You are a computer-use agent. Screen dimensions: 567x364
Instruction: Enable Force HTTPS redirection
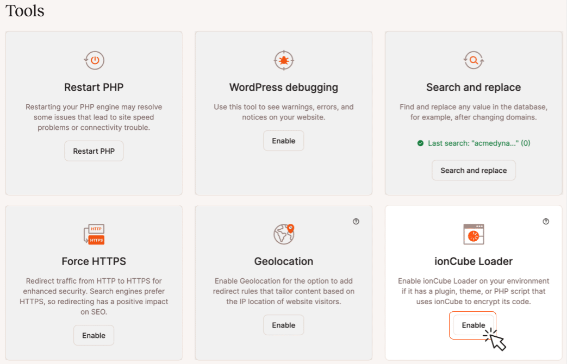tap(94, 335)
